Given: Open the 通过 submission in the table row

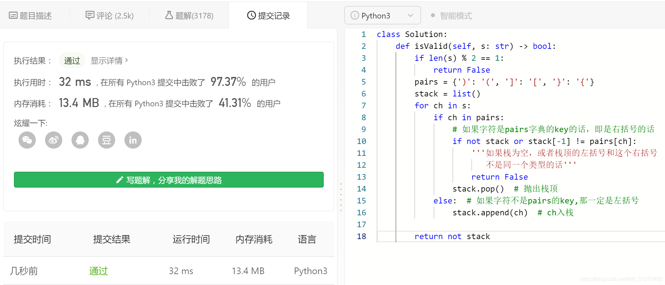Looking at the screenshot, I should pos(99,271).
